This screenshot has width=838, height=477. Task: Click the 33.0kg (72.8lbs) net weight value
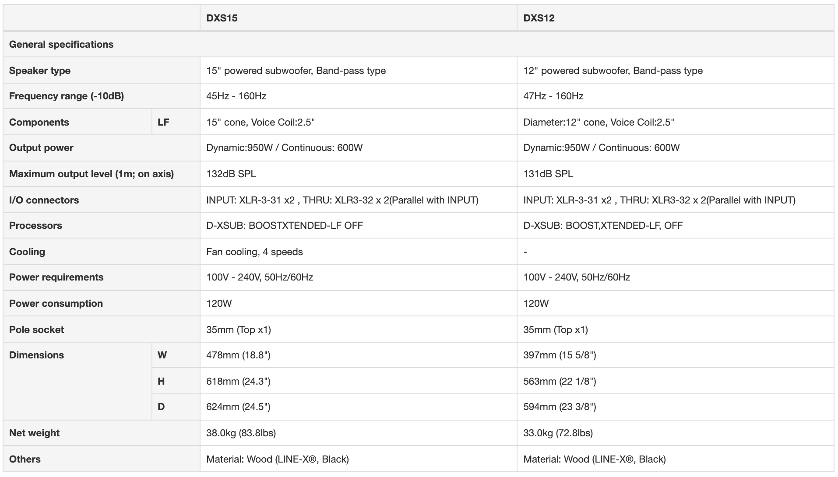(558, 433)
